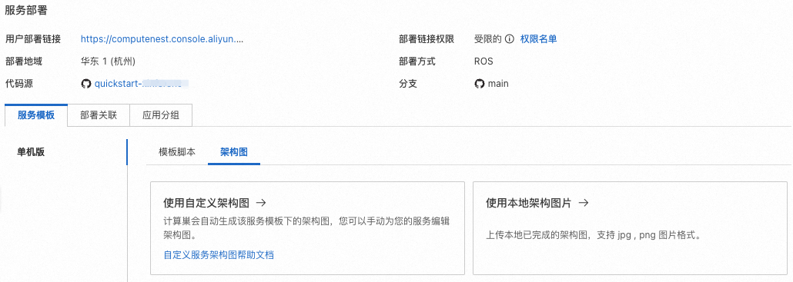Click the main branch name

[498, 84]
